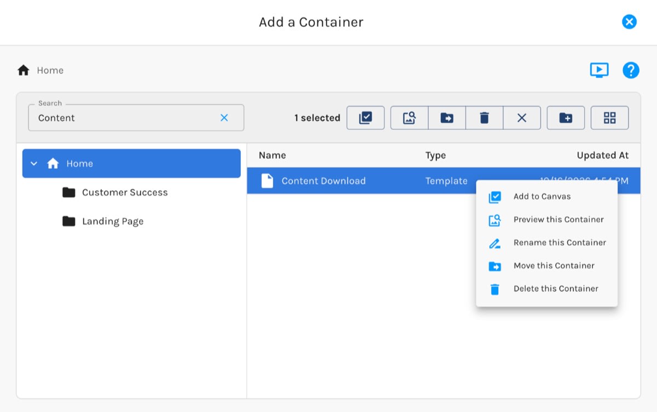
Task: Click the home icon in the tree
Action: click(x=53, y=163)
